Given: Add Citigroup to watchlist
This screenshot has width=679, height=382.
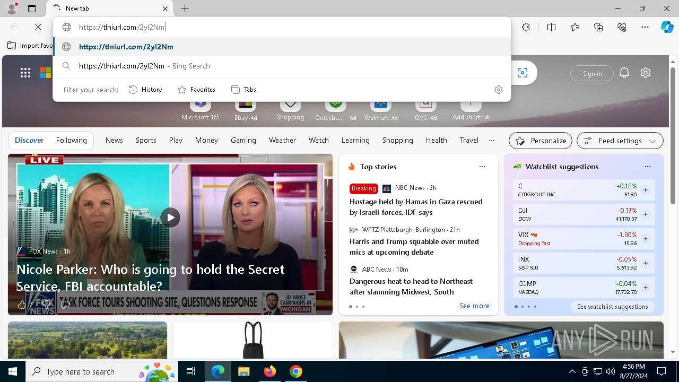Looking at the screenshot, I should click(645, 190).
